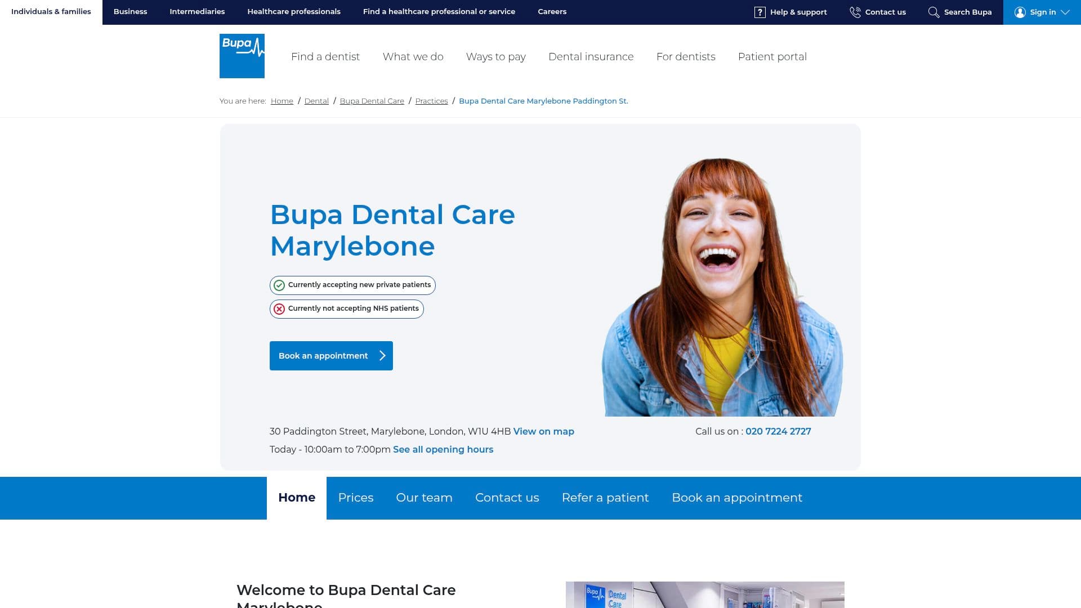Click the Marylebone Paddington St. breadcrumb
The image size is (1081, 608).
pyautogui.click(x=543, y=101)
